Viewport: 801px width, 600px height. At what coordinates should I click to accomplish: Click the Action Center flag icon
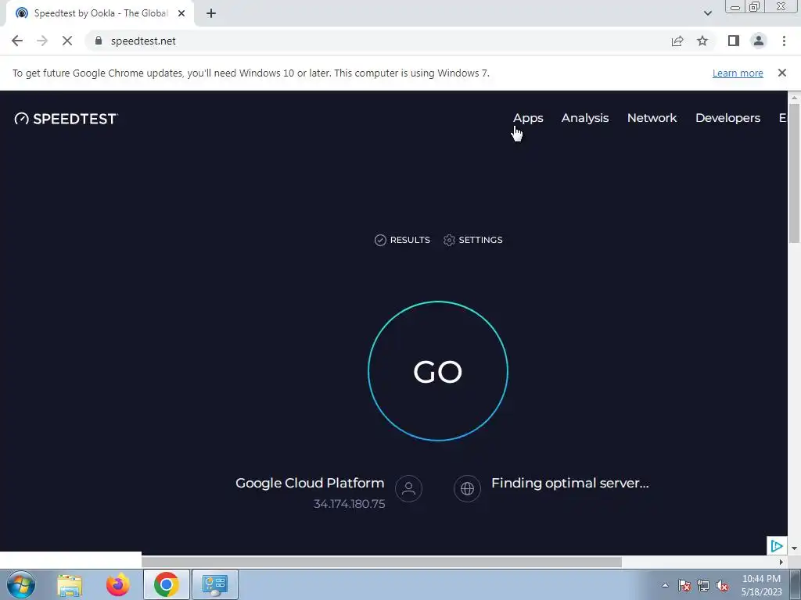point(684,585)
